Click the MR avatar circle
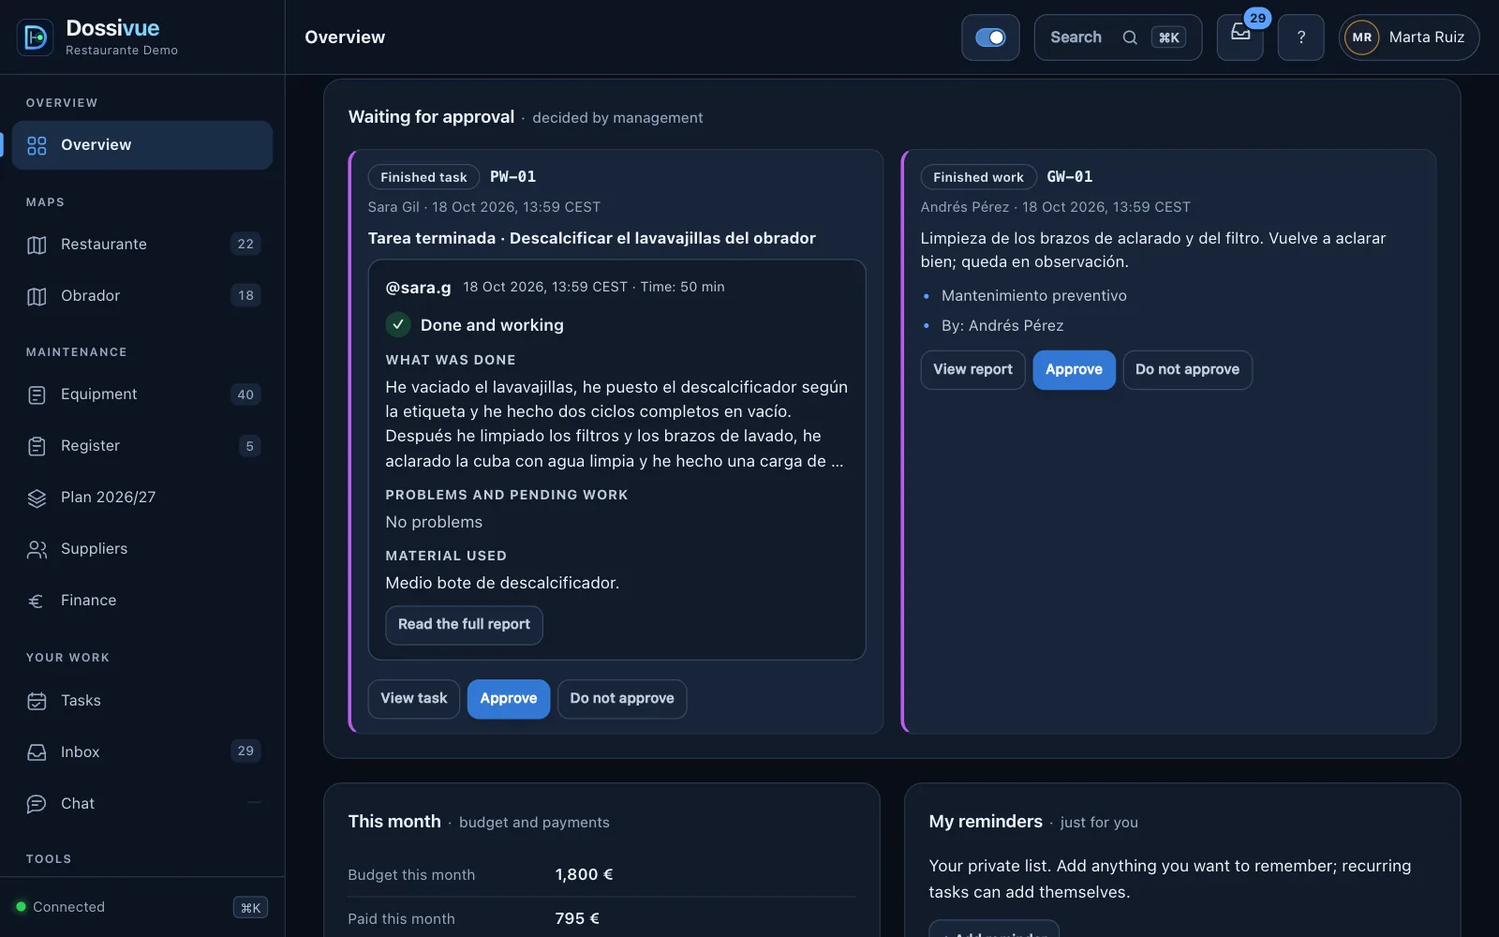Viewport: 1499px width, 937px height. pos(1362,37)
